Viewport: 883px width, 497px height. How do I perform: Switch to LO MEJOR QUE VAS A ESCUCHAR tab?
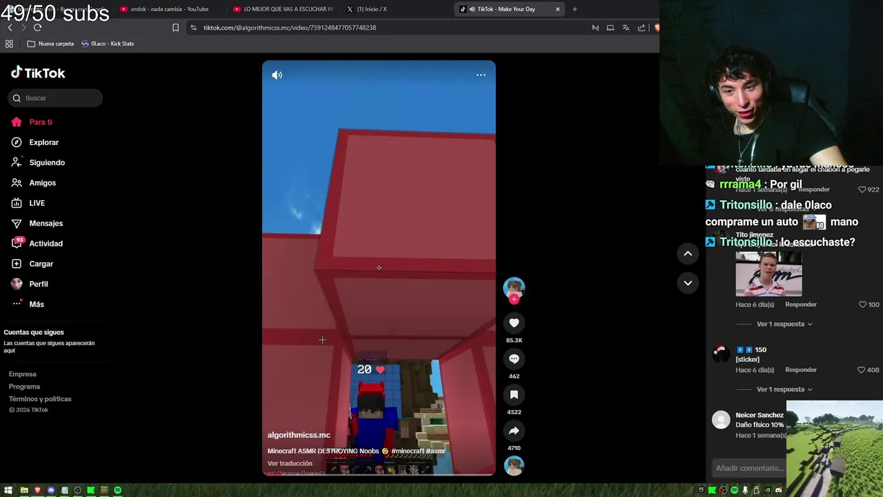pyautogui.click(x=283, y=9)
